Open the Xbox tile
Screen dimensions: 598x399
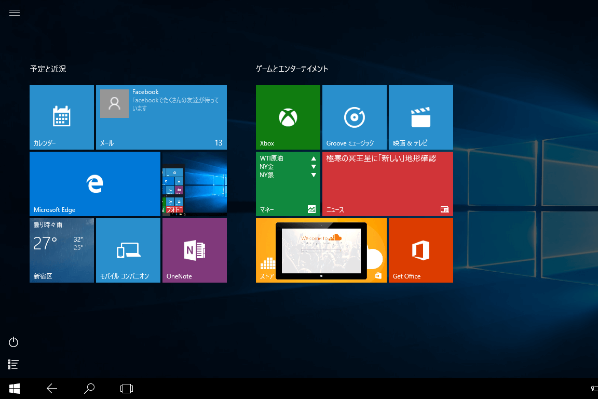coord(288,117)
